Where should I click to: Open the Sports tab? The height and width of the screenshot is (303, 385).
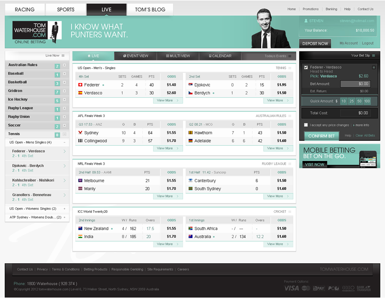pos(66,10)
